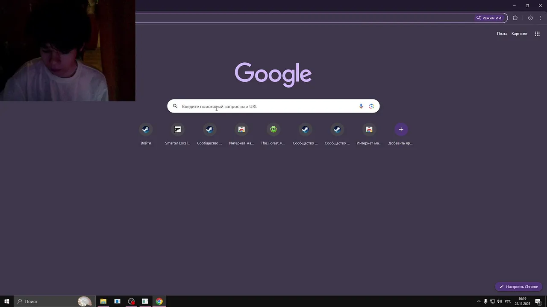
Task: Open File Explorer from the taskbar
Action: pos(103,301)
